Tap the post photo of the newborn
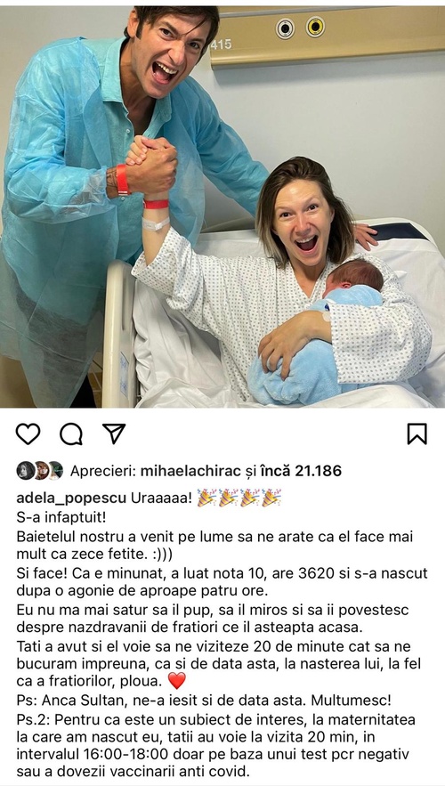The height and width of the screenshot is (786, 445). (x=222, y=206)
